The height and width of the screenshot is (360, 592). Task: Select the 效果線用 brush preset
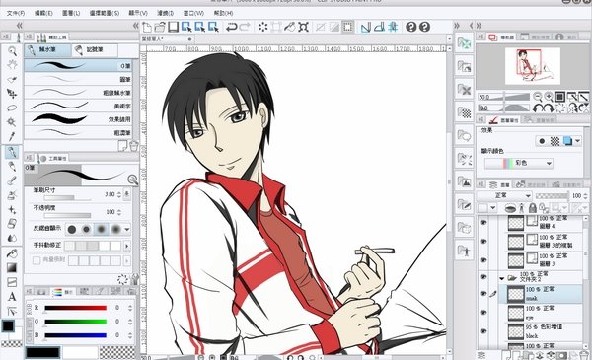click(78, 119)
